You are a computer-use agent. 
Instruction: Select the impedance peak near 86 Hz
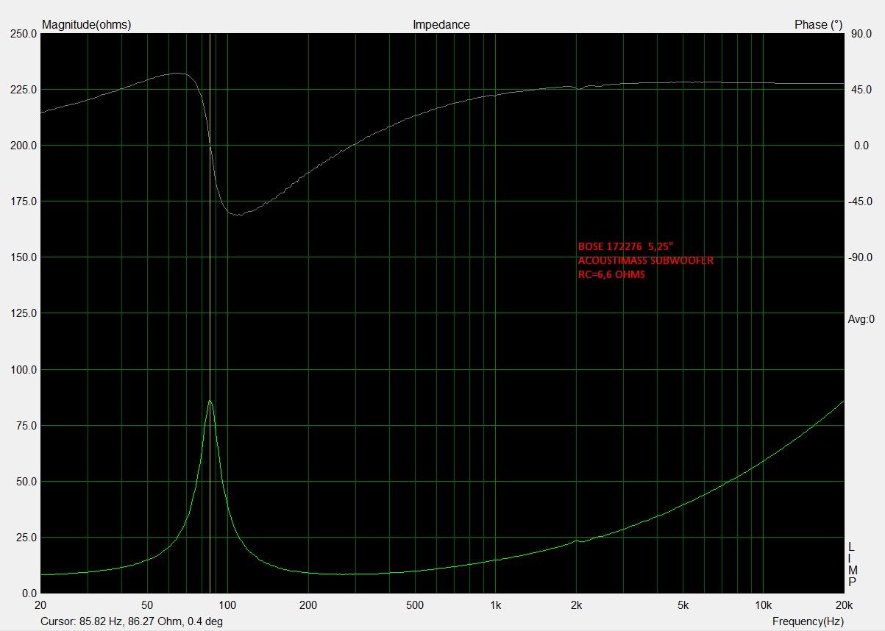pyautogui.click(x=210, y=402)
